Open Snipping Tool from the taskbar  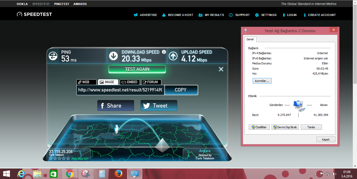(86, 174)
